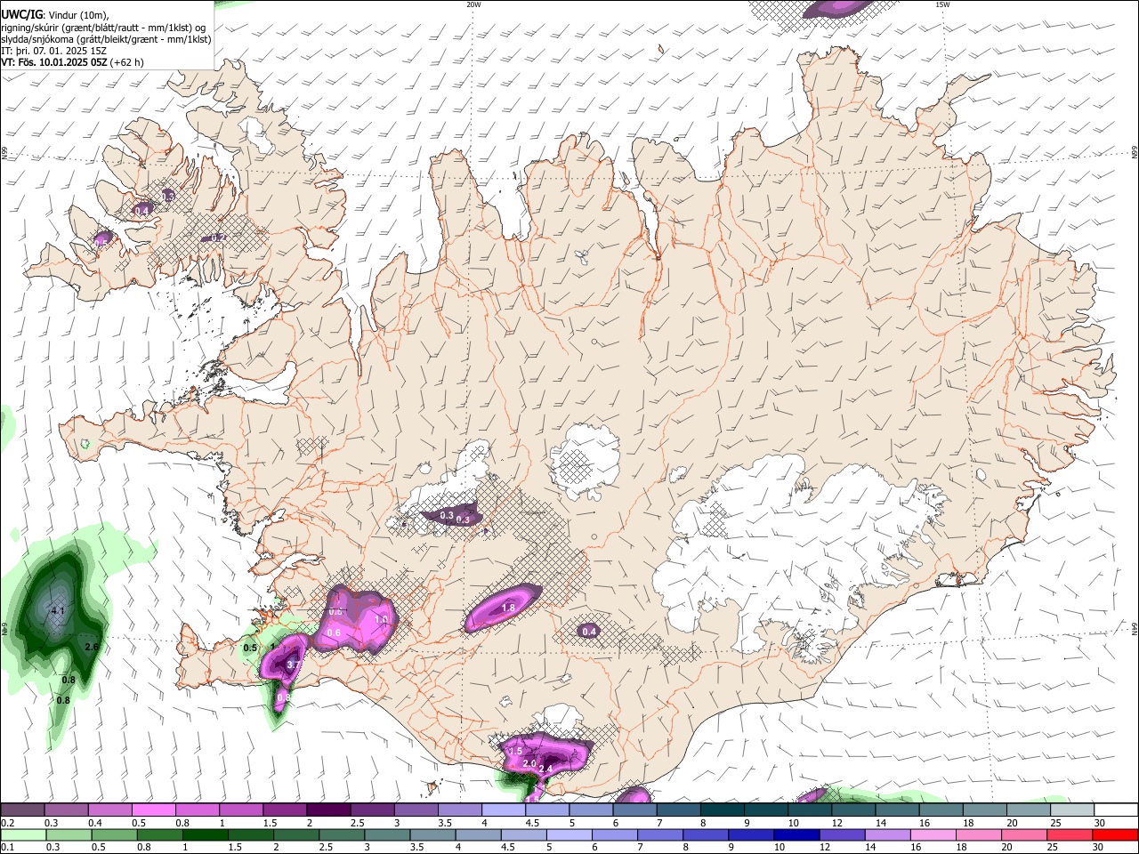Select the darkest green rain swatch labeled 1
The image size is (1139, 854).
click(x=206, y=834)
